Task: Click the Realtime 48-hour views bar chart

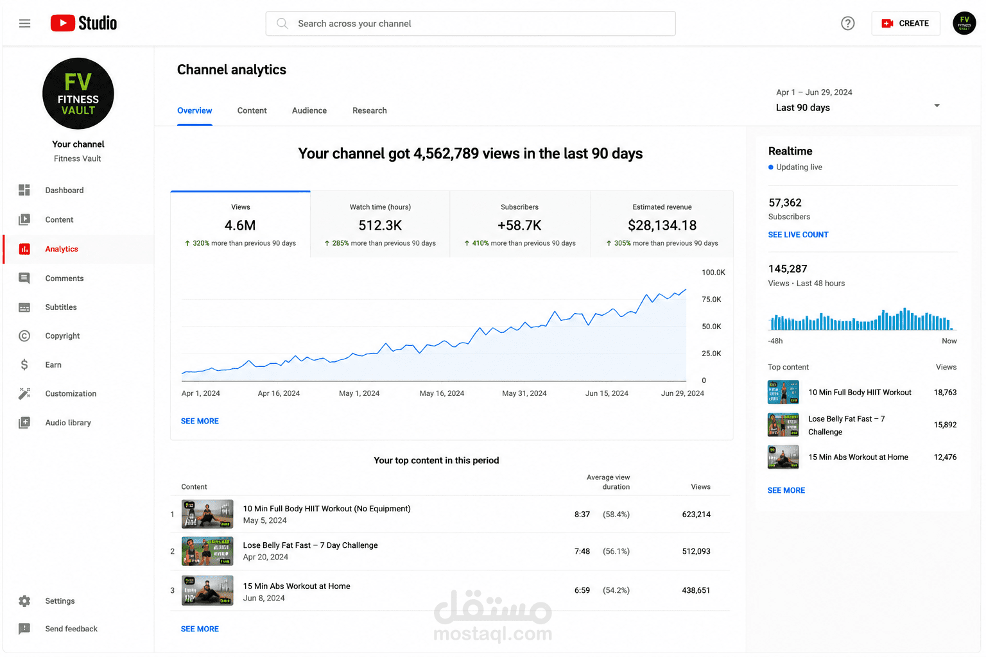Action: (862, 320)
